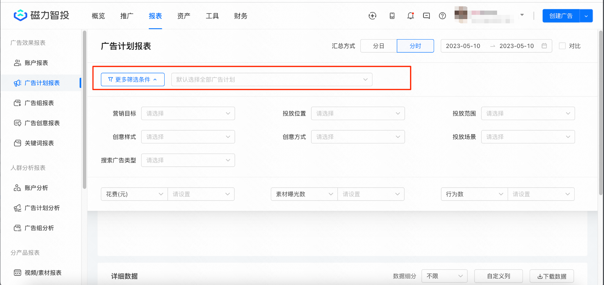Open the 投放位置 dropdown
604x285 pixels.
coord(358,113)
